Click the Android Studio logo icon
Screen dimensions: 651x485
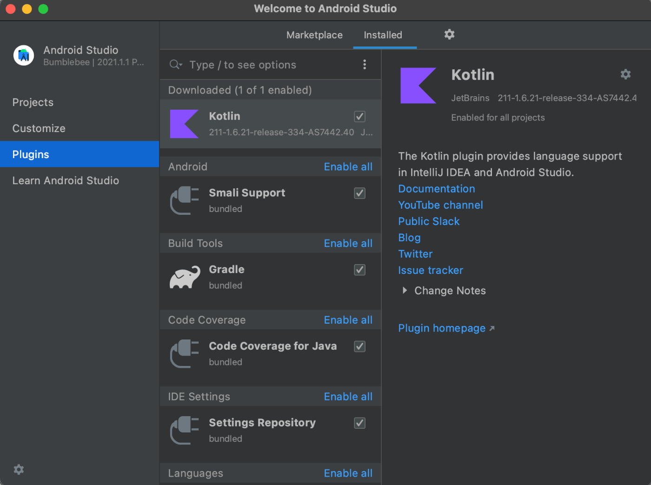(x=24, y=55)
